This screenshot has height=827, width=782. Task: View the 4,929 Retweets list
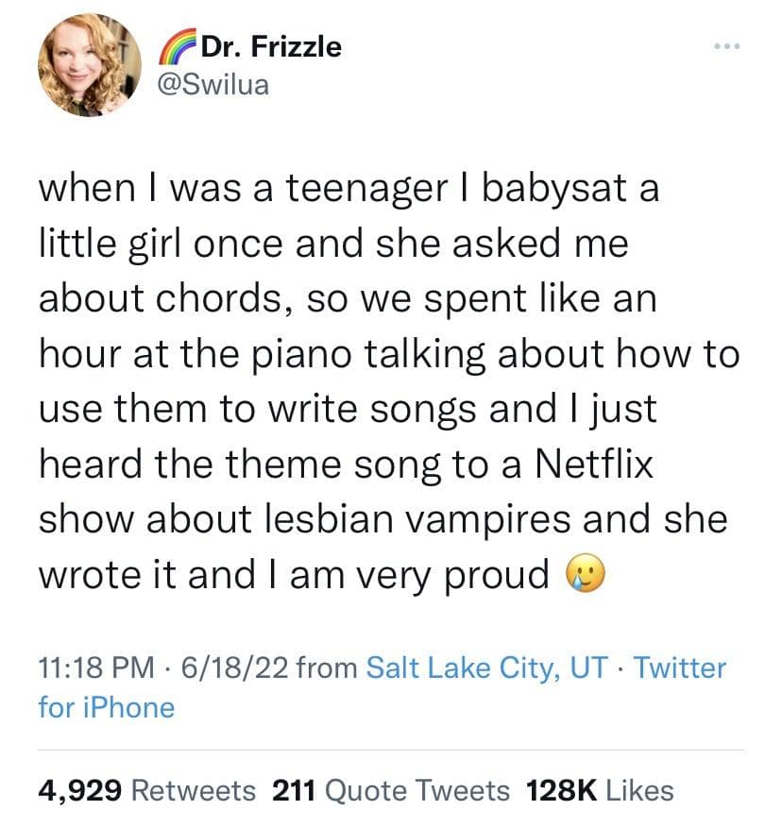click(146, 789)
